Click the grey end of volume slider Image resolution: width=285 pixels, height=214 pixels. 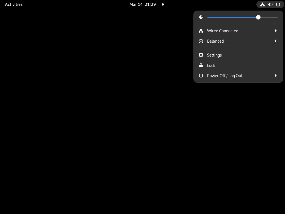point(269,17)
